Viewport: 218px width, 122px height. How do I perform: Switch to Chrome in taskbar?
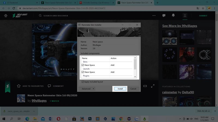(x=121, y=119)
